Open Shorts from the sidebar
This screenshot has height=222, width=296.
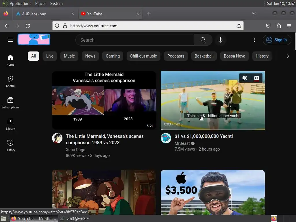click(x=10, y=82)
